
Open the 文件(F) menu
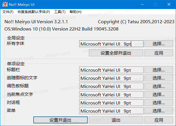[8, 12]
